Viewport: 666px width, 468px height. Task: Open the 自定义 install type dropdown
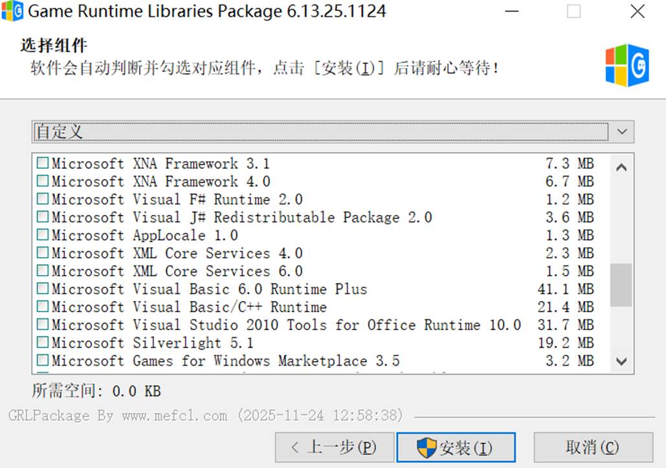(x=333, y=131)
